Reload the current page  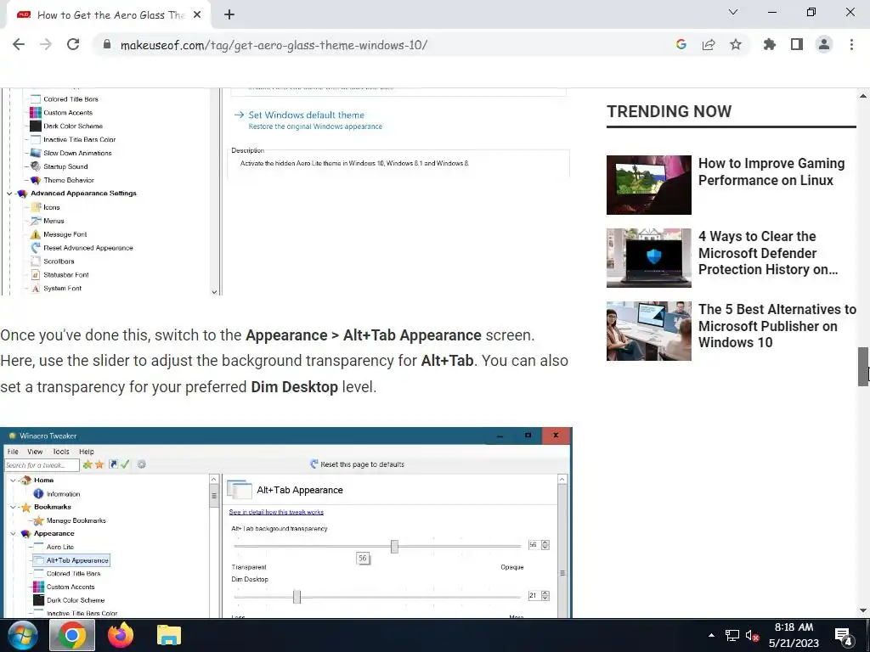(73, 44)
